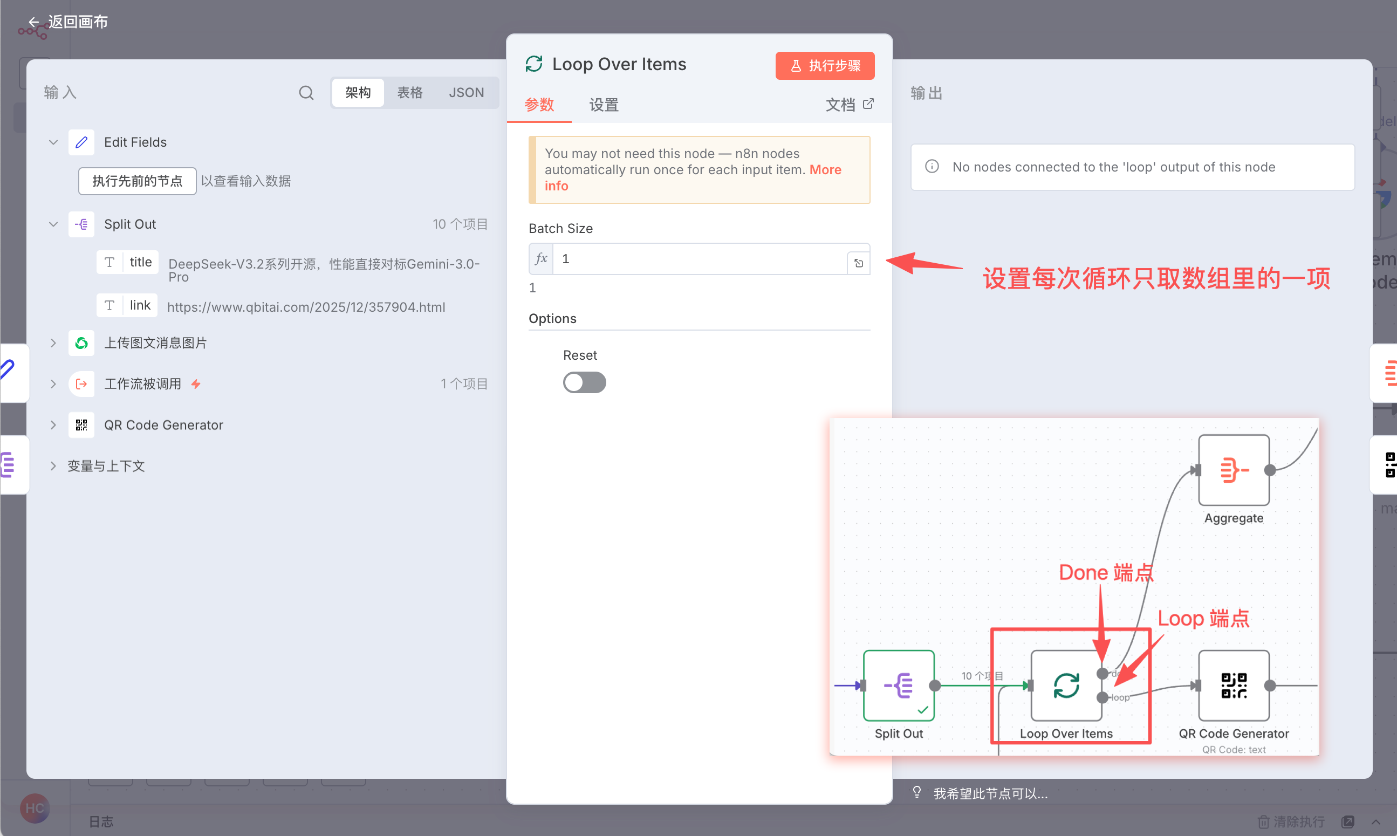Open the 设置 tab

coord(604,105)
